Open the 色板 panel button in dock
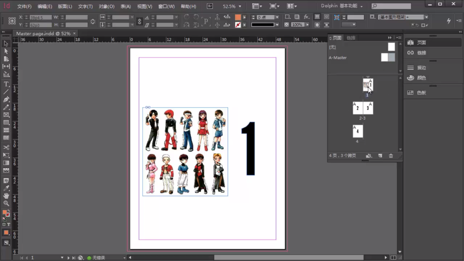Screen dimensions: 464x261 [x=433, y=93]
